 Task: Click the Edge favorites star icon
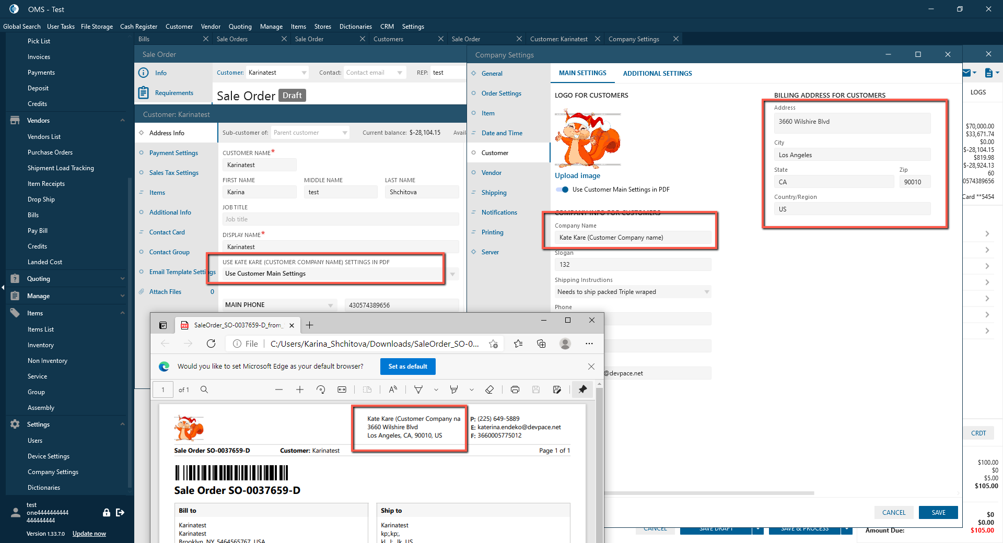pos(518,344)
